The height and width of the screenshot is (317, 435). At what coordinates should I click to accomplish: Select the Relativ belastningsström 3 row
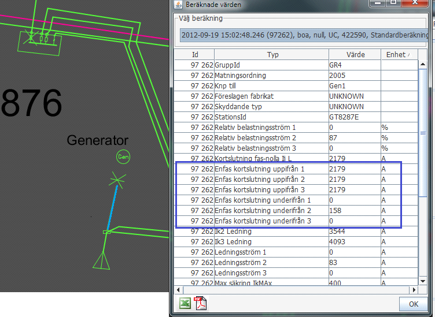296,148
